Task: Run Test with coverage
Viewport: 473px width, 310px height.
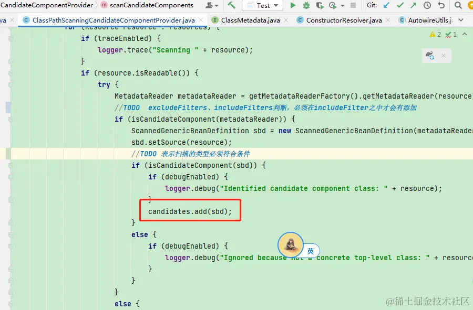Action: click(x=320, y=5)
